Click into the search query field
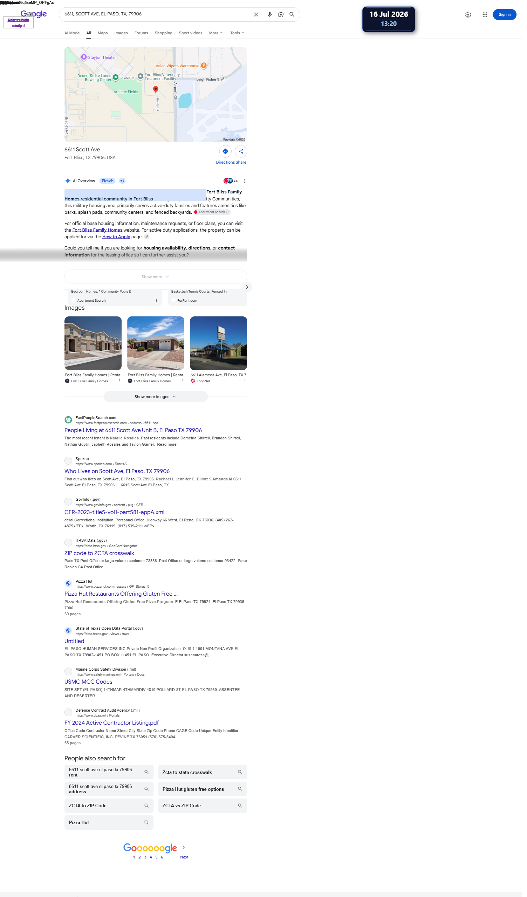 pyautogui.click(x=157, y=14)
